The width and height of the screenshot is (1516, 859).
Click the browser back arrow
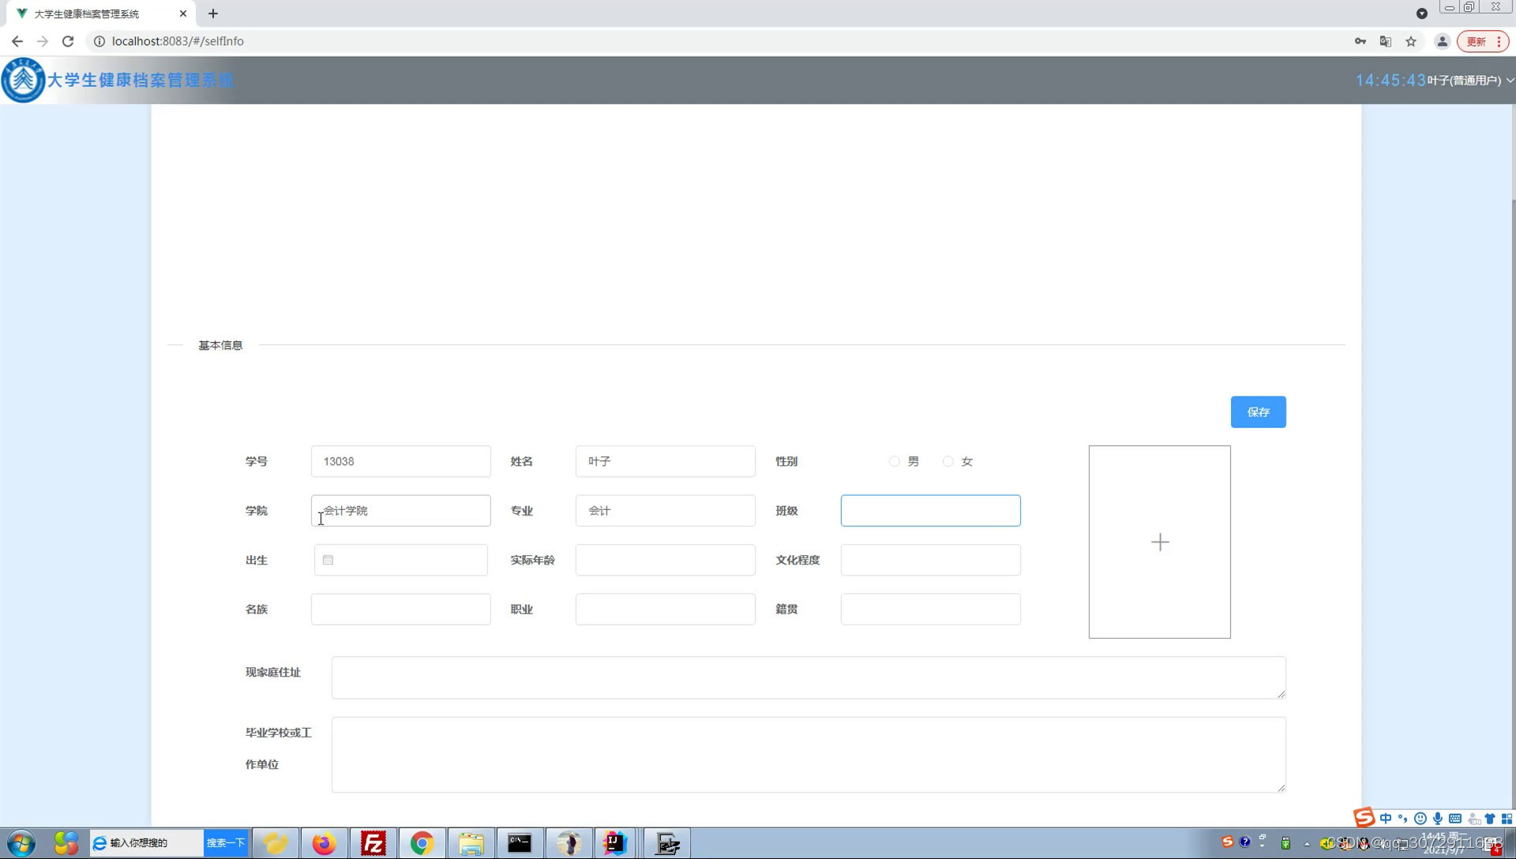coord(17,41)
